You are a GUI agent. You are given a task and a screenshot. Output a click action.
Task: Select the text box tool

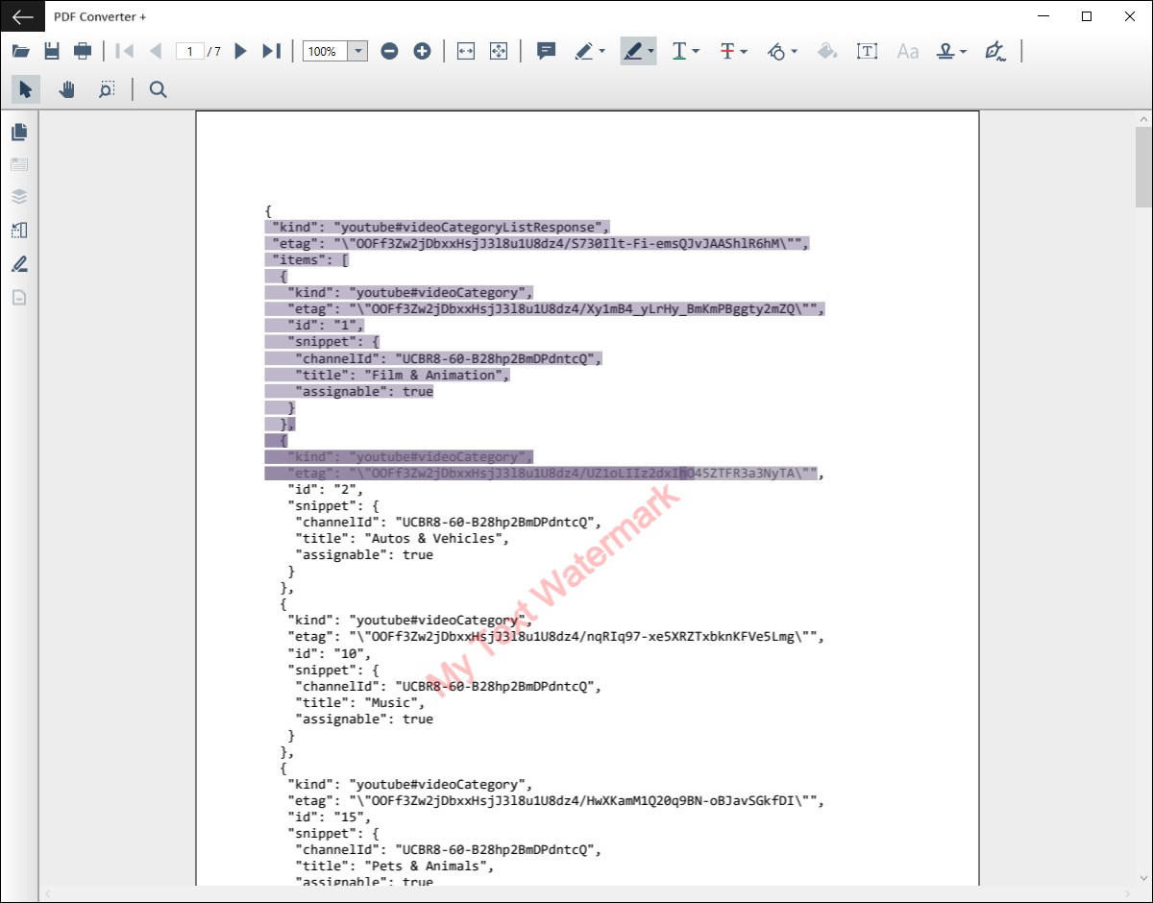[x=868, y=51]
